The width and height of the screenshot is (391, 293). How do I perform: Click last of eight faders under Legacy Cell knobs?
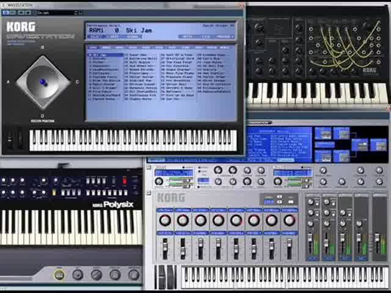[289, 248]
